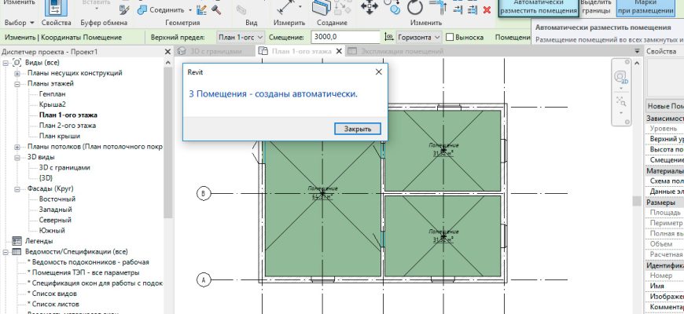Select the Rotate tool icon
This screenshot has height=314, width=684.
coord(415,9)
